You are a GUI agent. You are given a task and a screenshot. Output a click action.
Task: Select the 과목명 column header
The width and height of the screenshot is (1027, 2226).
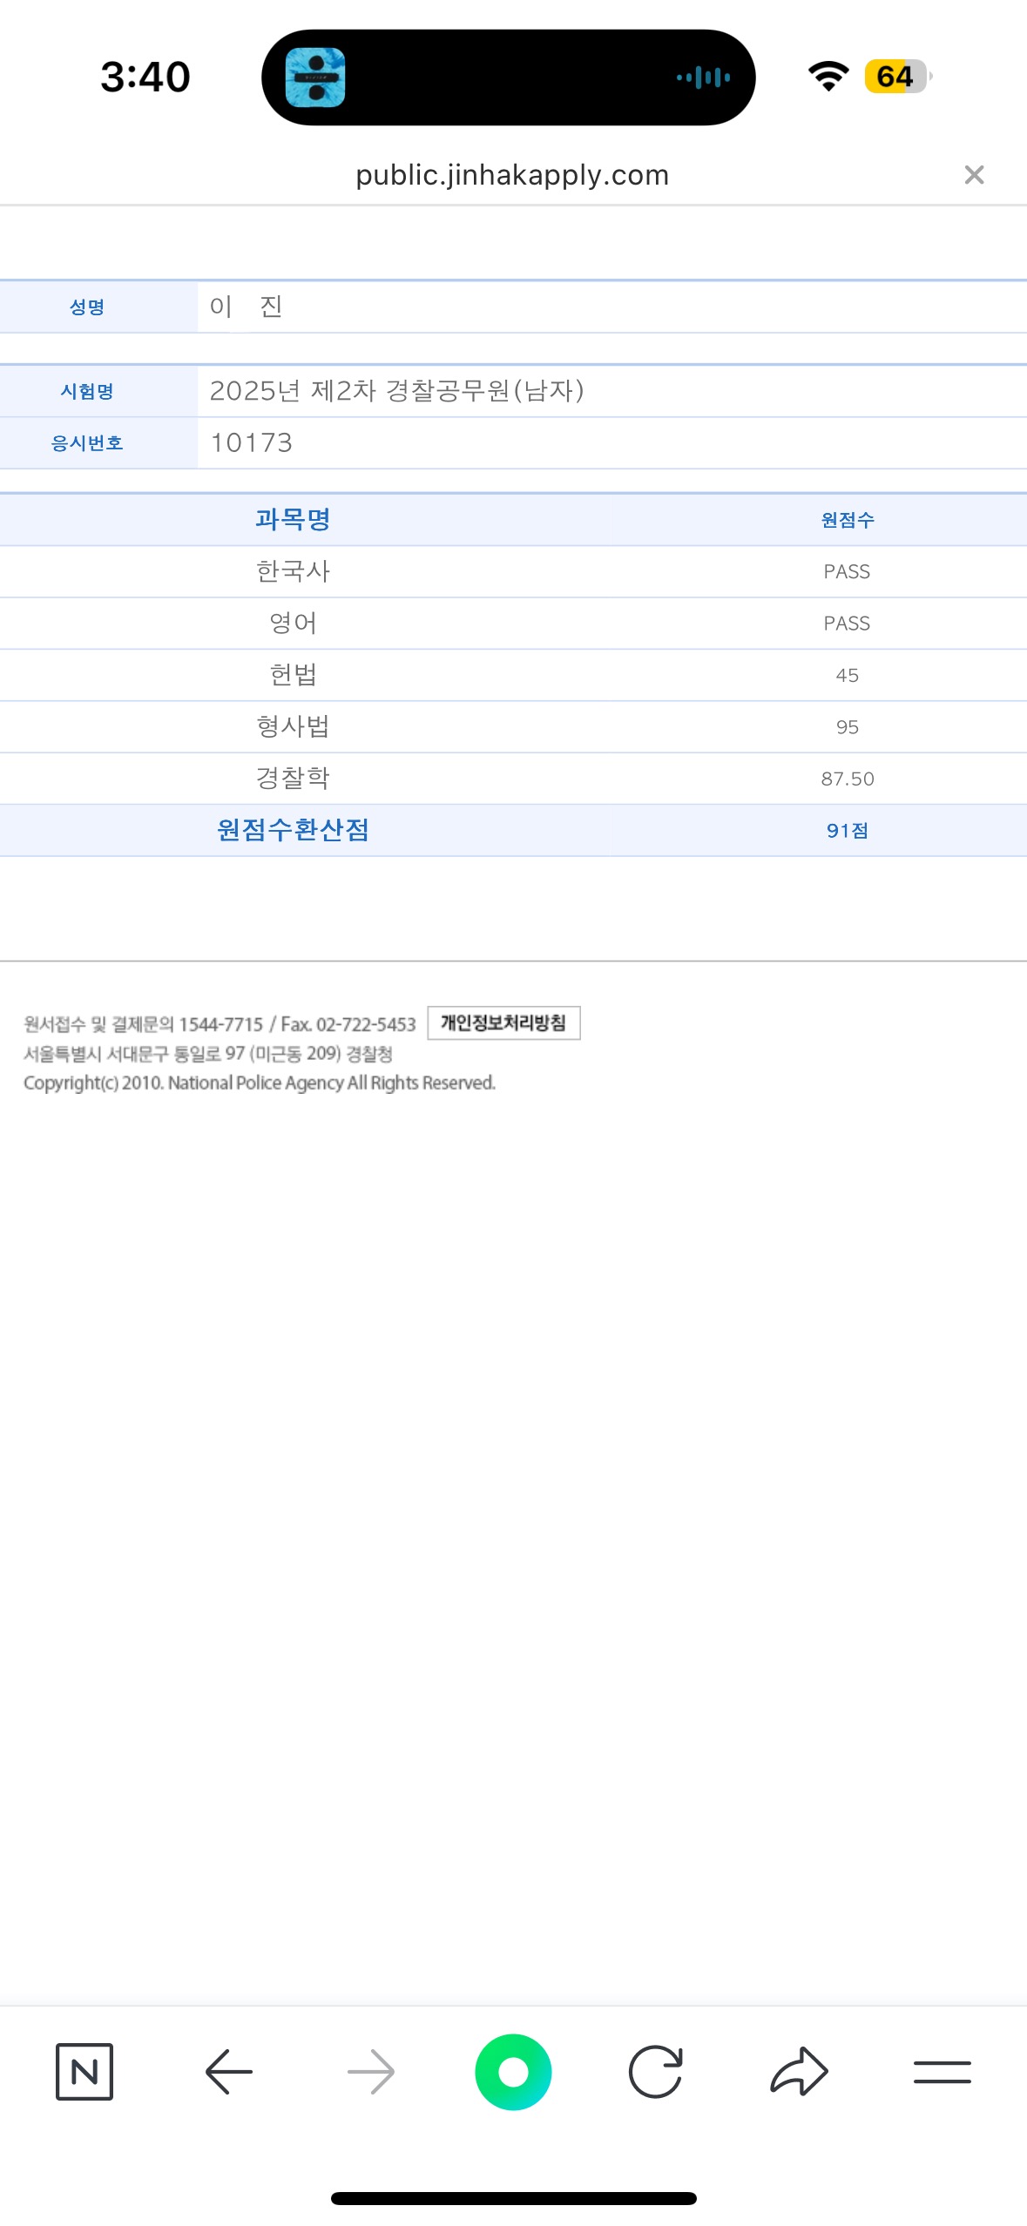293,519
